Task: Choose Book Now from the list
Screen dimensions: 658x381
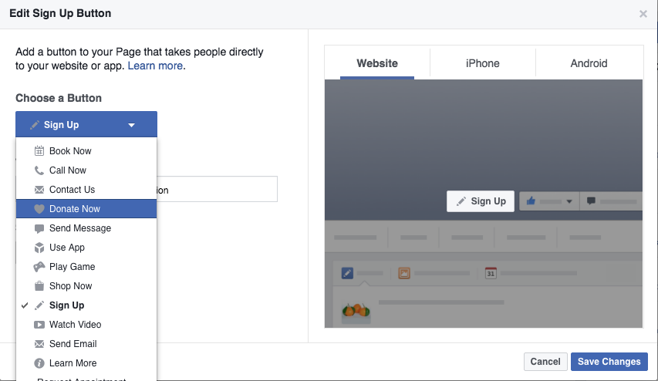Action: pos(86,151)
